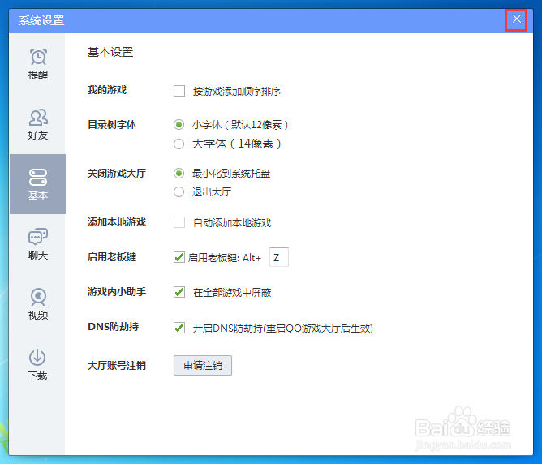Select the 基本 basic settings section
Viewport: 542px width, 464px height.
coord(37,184)
